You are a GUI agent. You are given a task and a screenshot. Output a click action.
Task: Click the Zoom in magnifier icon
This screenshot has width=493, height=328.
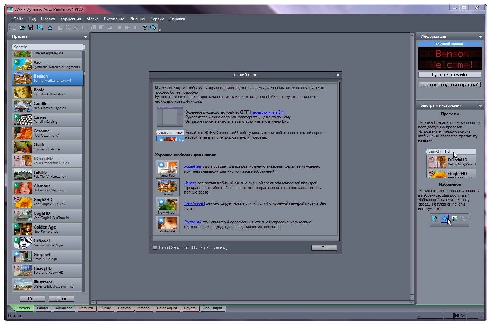75,27
